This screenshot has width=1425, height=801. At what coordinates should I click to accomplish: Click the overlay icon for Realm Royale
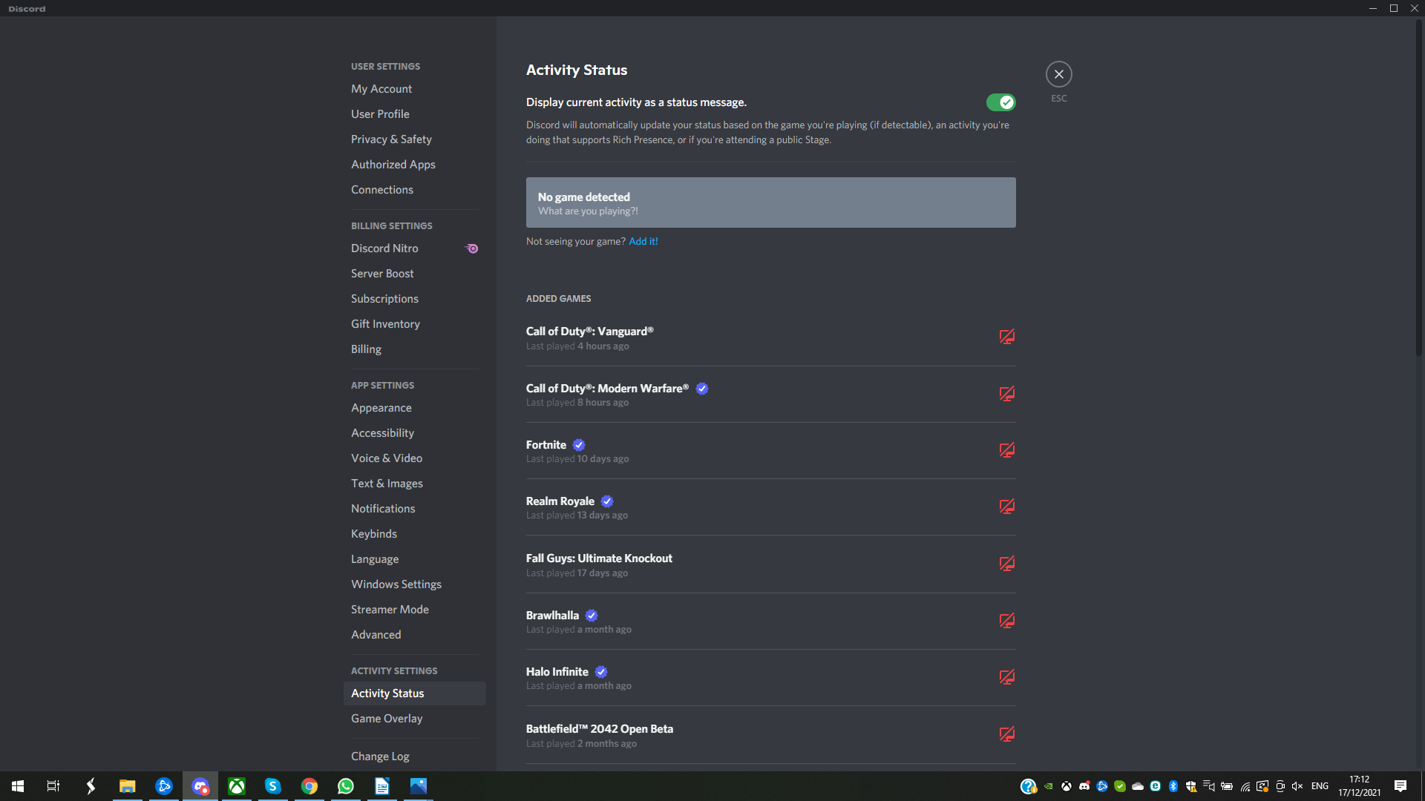[x=1007, y=507]
